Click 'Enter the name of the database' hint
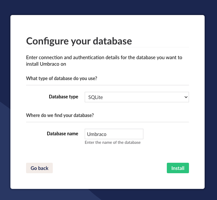The image size is (217, 200). (x=113, y=142)
